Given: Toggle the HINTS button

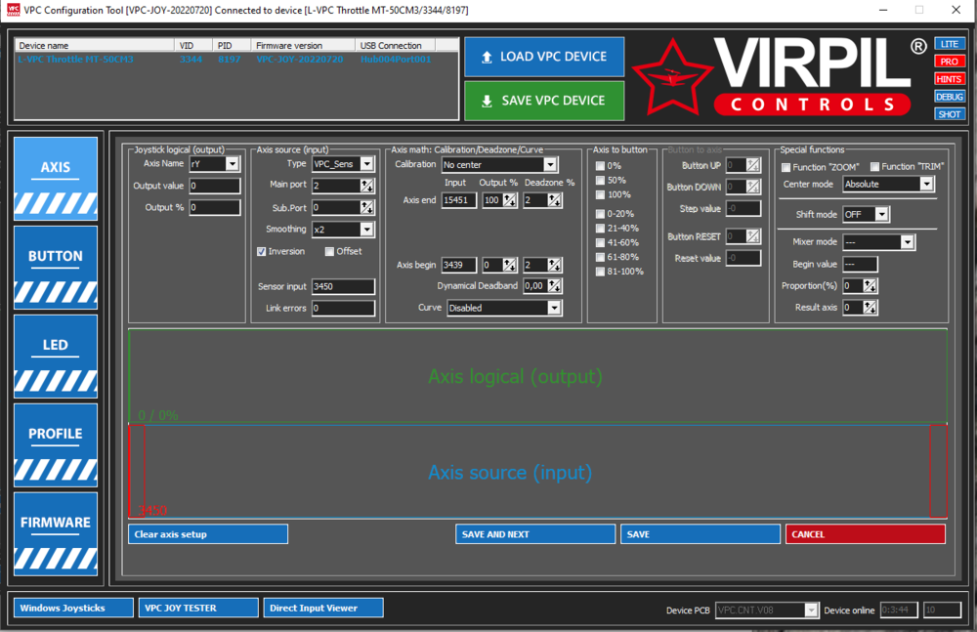Looking at the screenshot, I should 950,78.
